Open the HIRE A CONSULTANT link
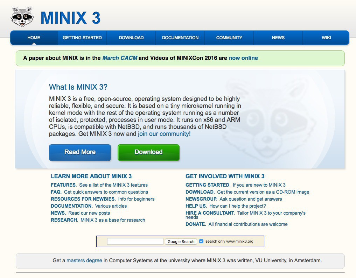 click(245, 215)
